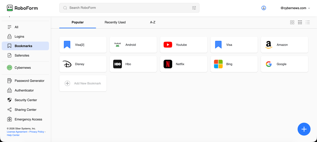Click the Password Generator sidebar icon
Screen dimensions: 317x142
coord(9,81)
